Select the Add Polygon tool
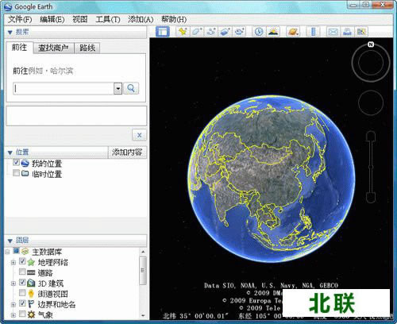Image resolution: width=397 pixels, height=324 pixels. click(197, 32)
